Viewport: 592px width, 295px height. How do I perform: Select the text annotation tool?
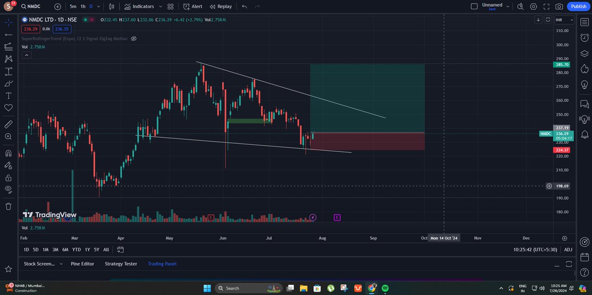pos(8,96)
